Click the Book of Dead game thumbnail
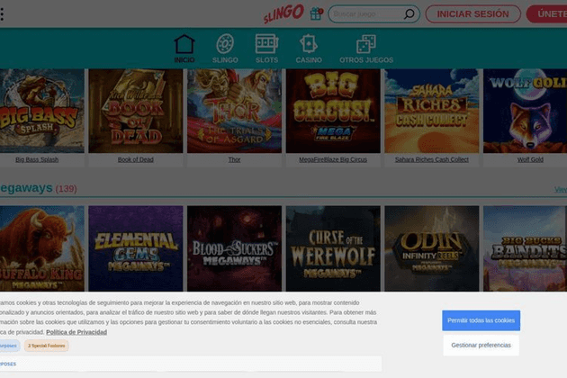 (136, 111)
